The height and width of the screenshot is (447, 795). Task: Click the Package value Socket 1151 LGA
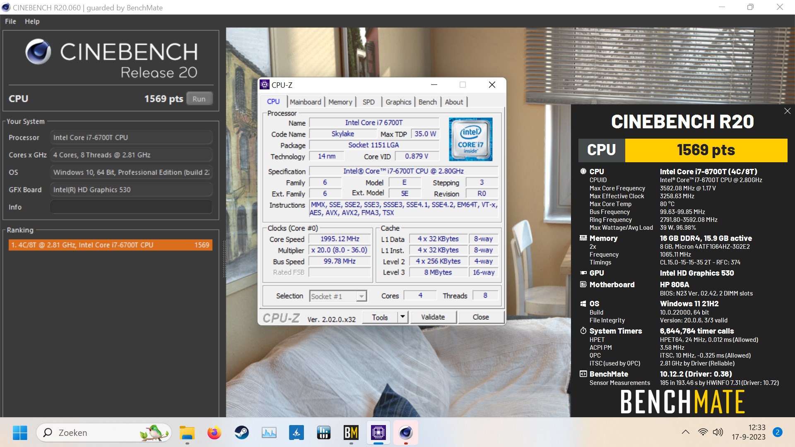[x=374, y=145]
